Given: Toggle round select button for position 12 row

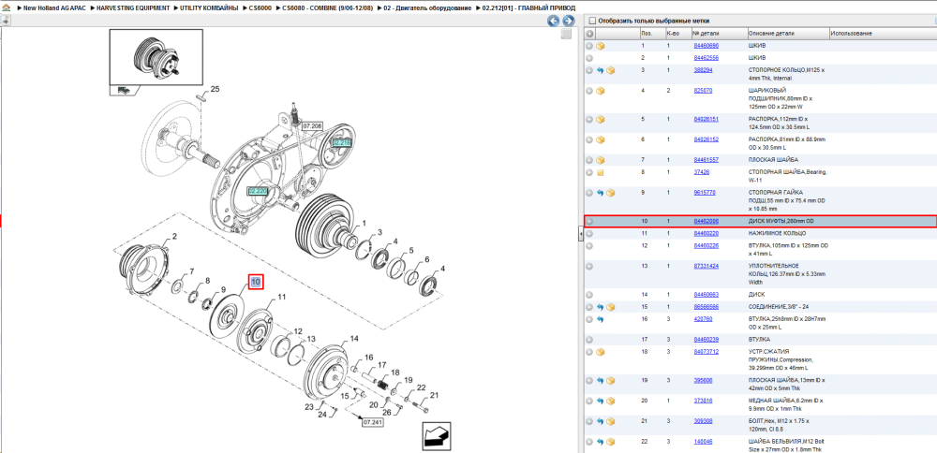Looking at the screenshot, I should 589,246.
